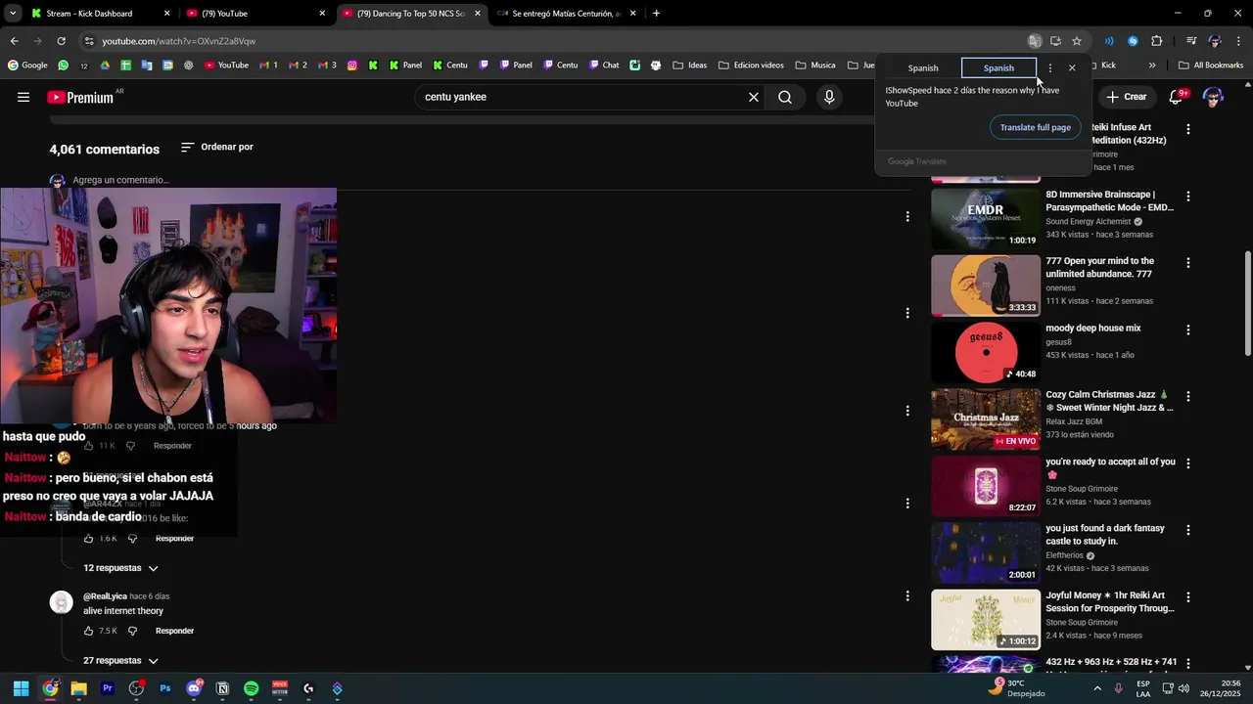The height and width of the screenshot is (704, 1253).
Task: Click the install app icon in address bar
Action: click(x=1055, y=41)
